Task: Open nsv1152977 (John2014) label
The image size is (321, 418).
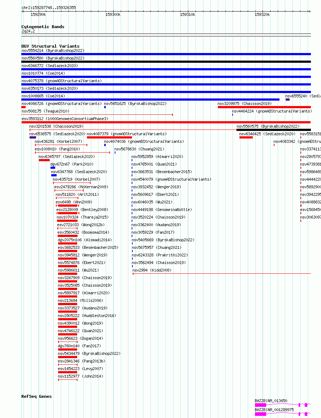Action: 80,376
